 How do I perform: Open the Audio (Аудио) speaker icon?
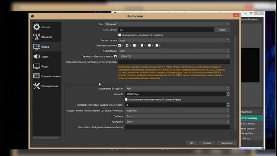(x=36, y=56)
